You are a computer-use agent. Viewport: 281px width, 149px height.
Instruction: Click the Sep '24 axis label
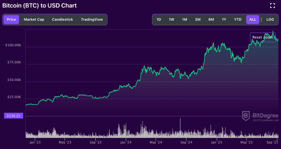click(186, 142)
